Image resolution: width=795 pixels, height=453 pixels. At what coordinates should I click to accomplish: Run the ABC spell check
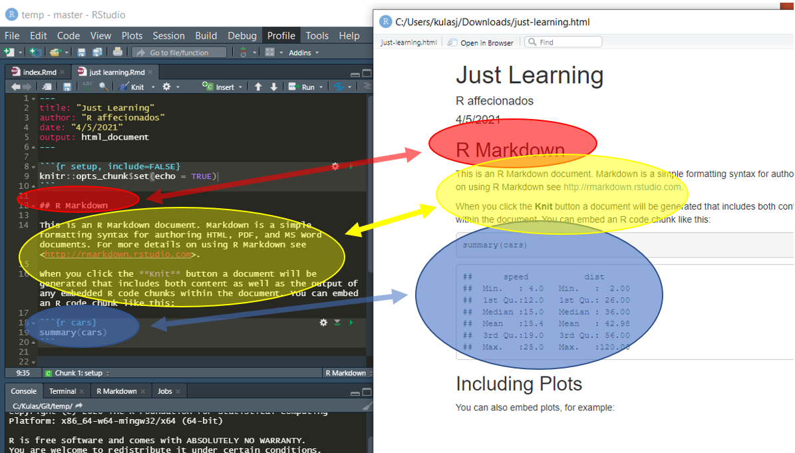tap(87, 86)
